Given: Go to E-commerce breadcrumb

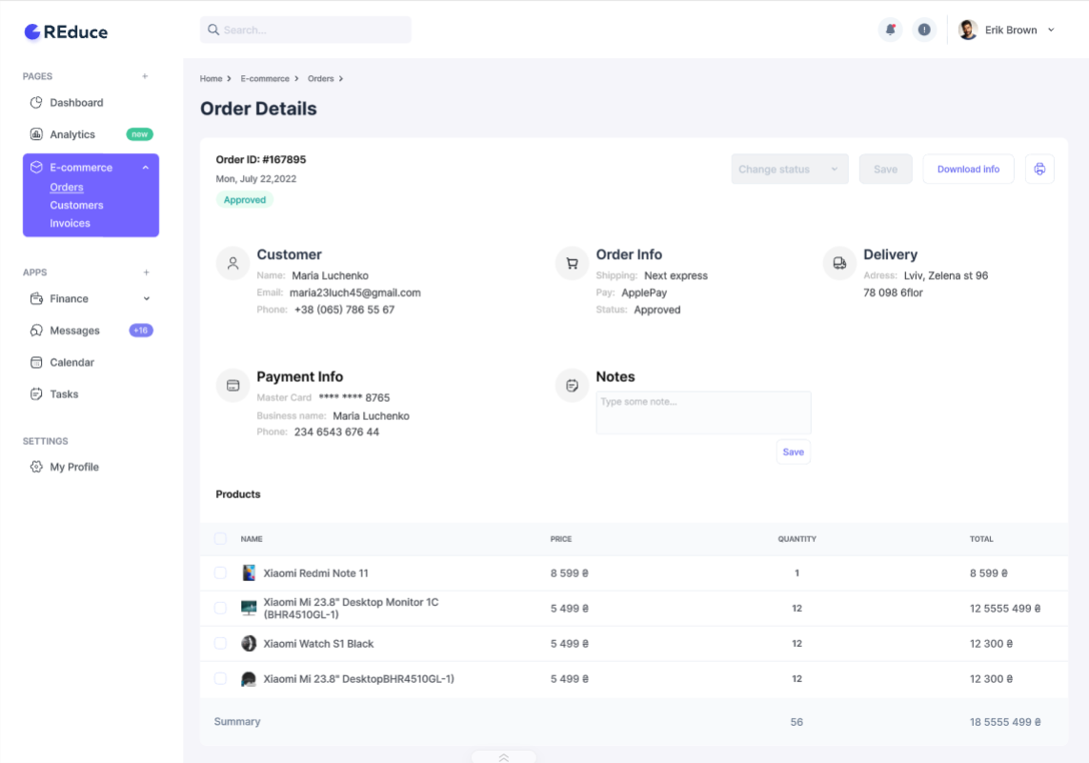Looking at the screenshot, I should pos(265,78).
